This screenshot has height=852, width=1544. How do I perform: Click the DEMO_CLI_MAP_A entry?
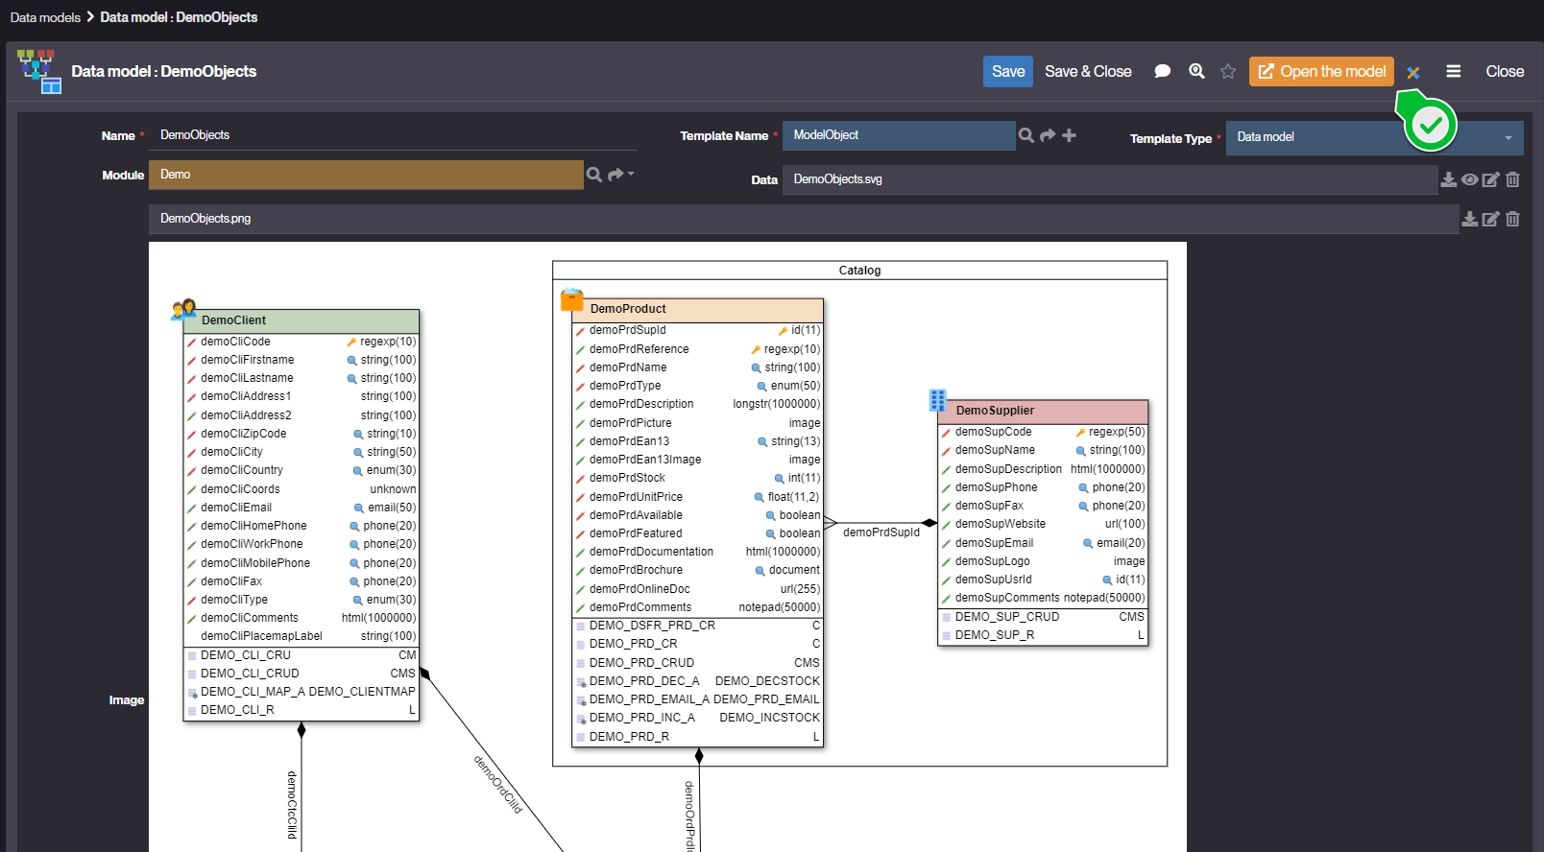302,692
